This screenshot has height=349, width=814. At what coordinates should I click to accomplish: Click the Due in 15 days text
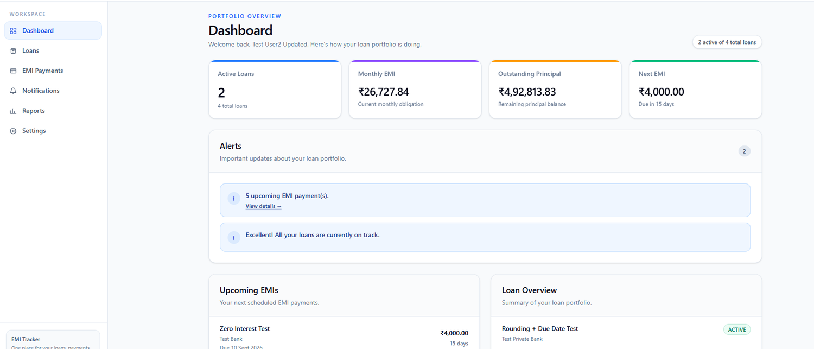coord(656,104)
